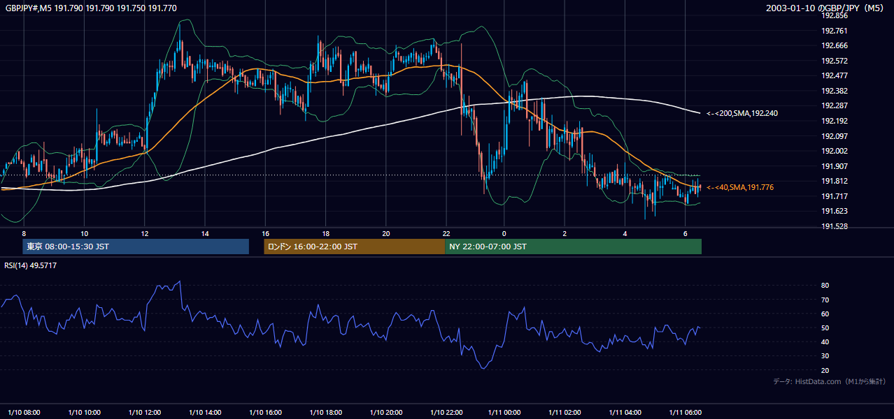
Task: Click the 1/10 14:00 bottom time label
Action: (x=205, y=412)
